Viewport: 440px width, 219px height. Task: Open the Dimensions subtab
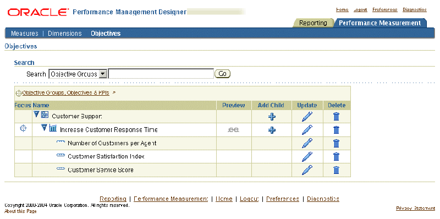65,34
